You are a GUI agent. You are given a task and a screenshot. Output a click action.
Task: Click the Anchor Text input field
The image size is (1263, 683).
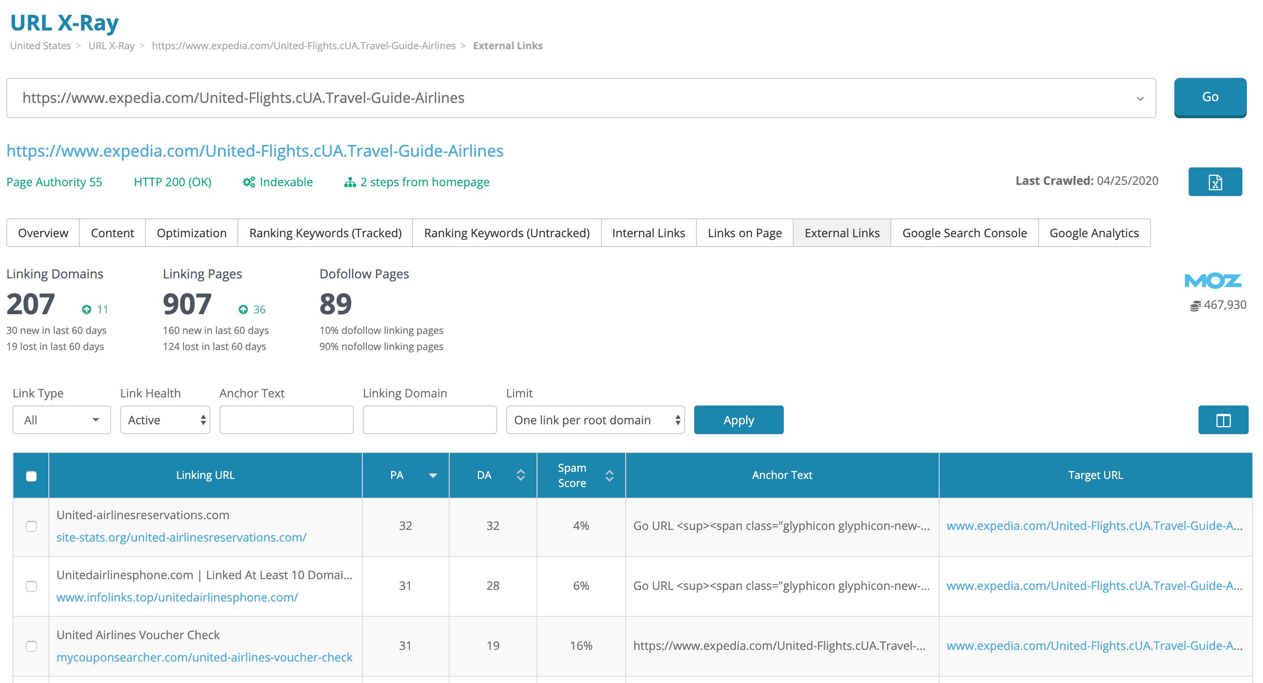tap(285, 419)
